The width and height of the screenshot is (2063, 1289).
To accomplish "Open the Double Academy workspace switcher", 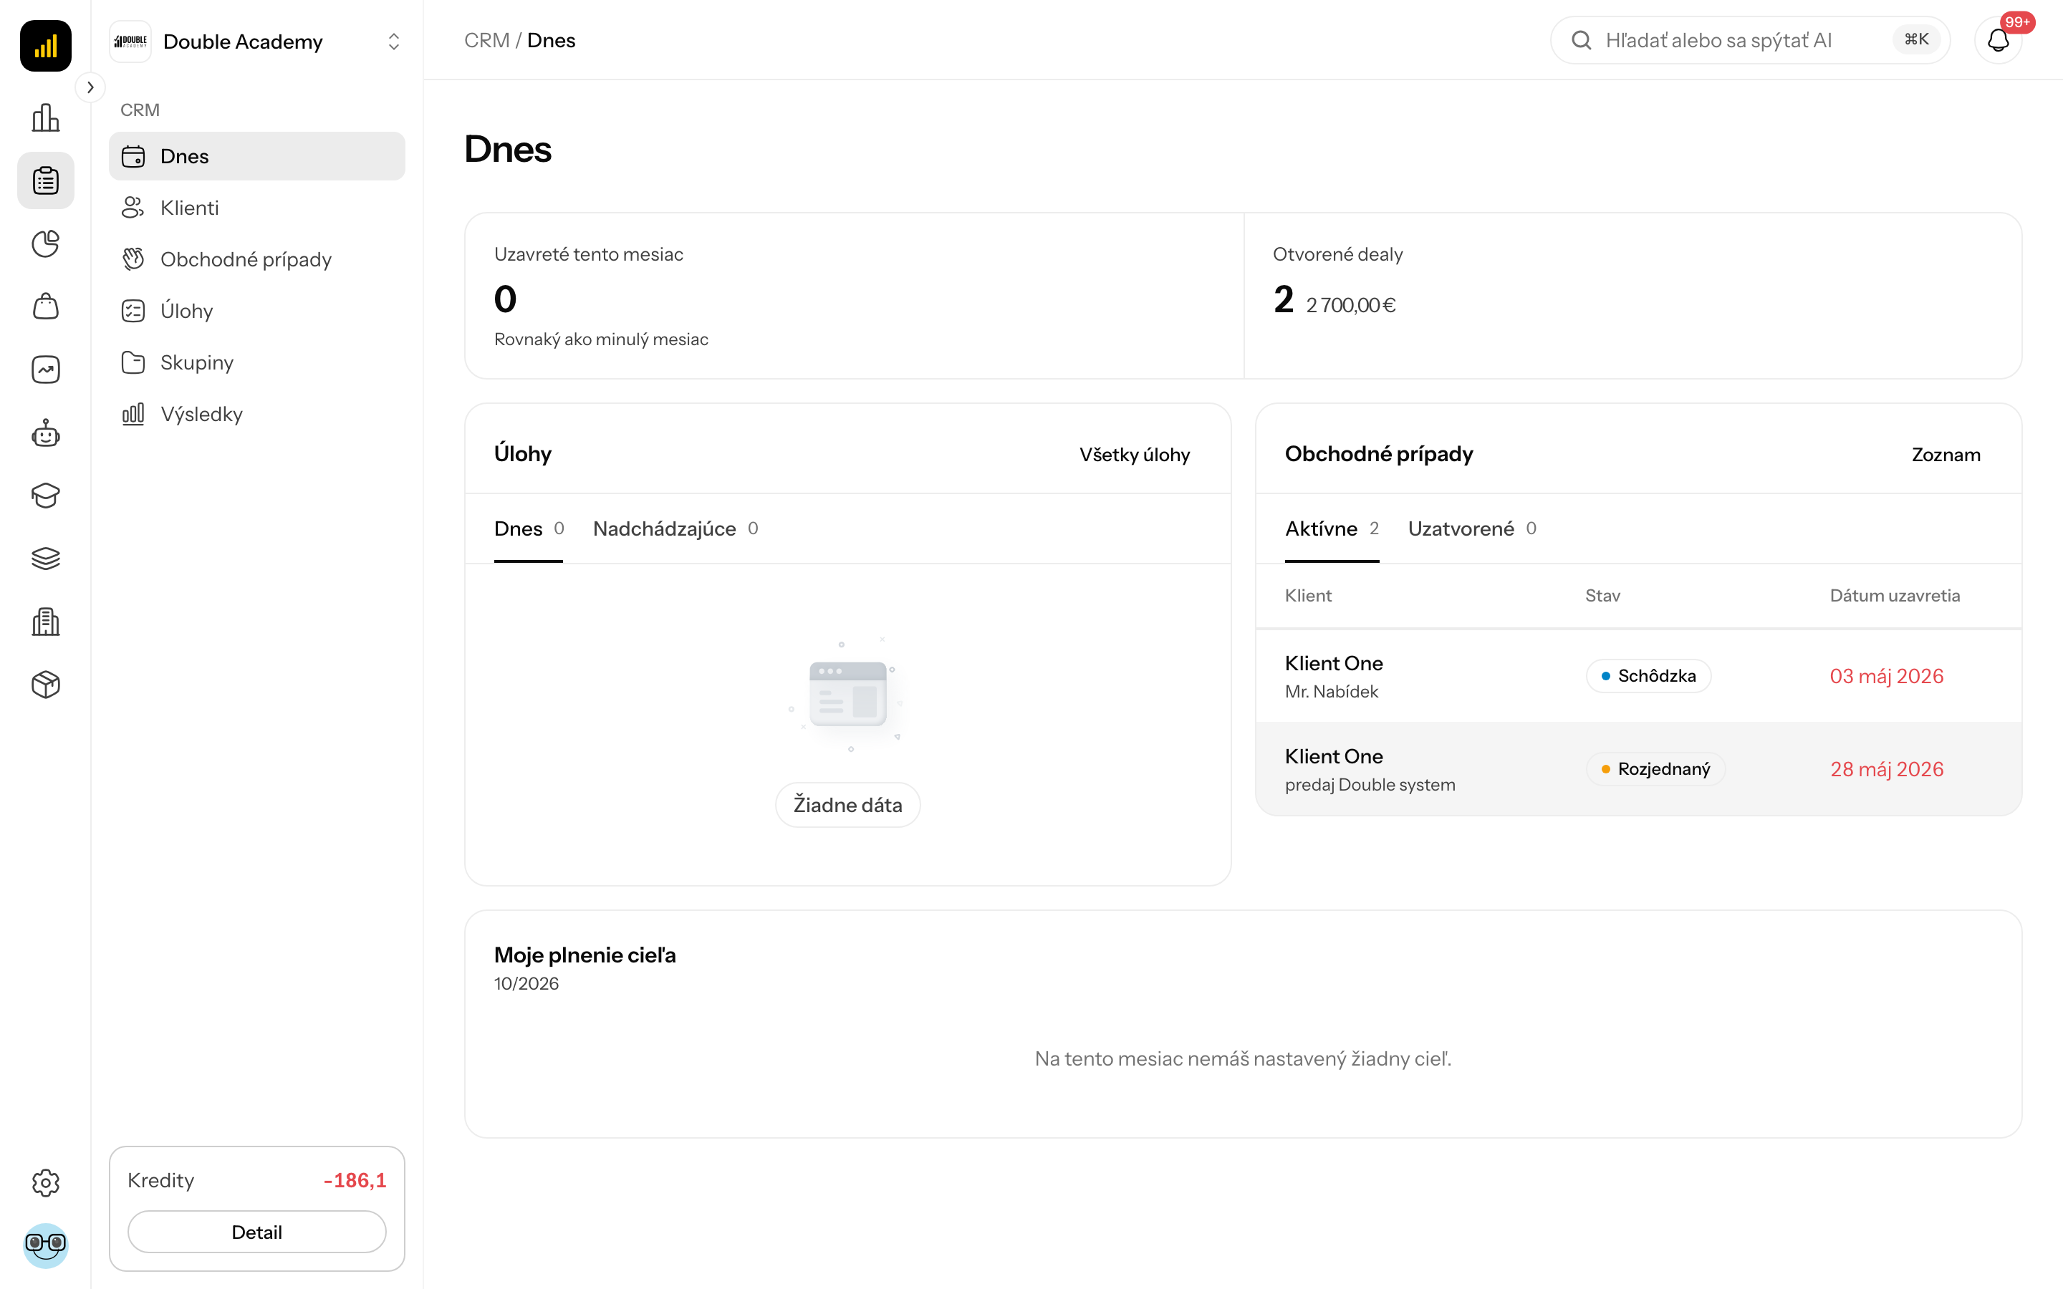I will 256,42.
